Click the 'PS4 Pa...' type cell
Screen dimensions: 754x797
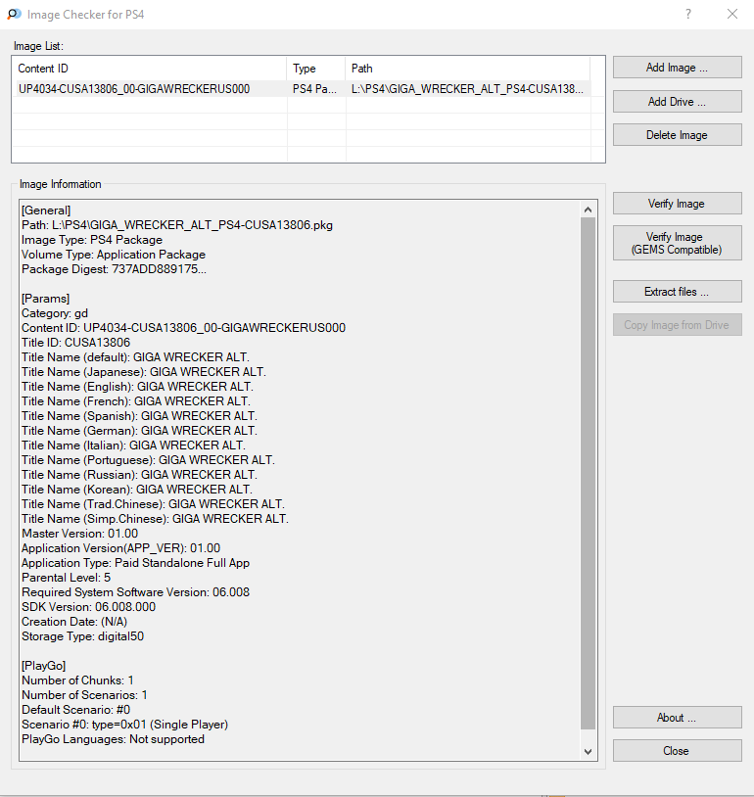[x=314, y=89]
